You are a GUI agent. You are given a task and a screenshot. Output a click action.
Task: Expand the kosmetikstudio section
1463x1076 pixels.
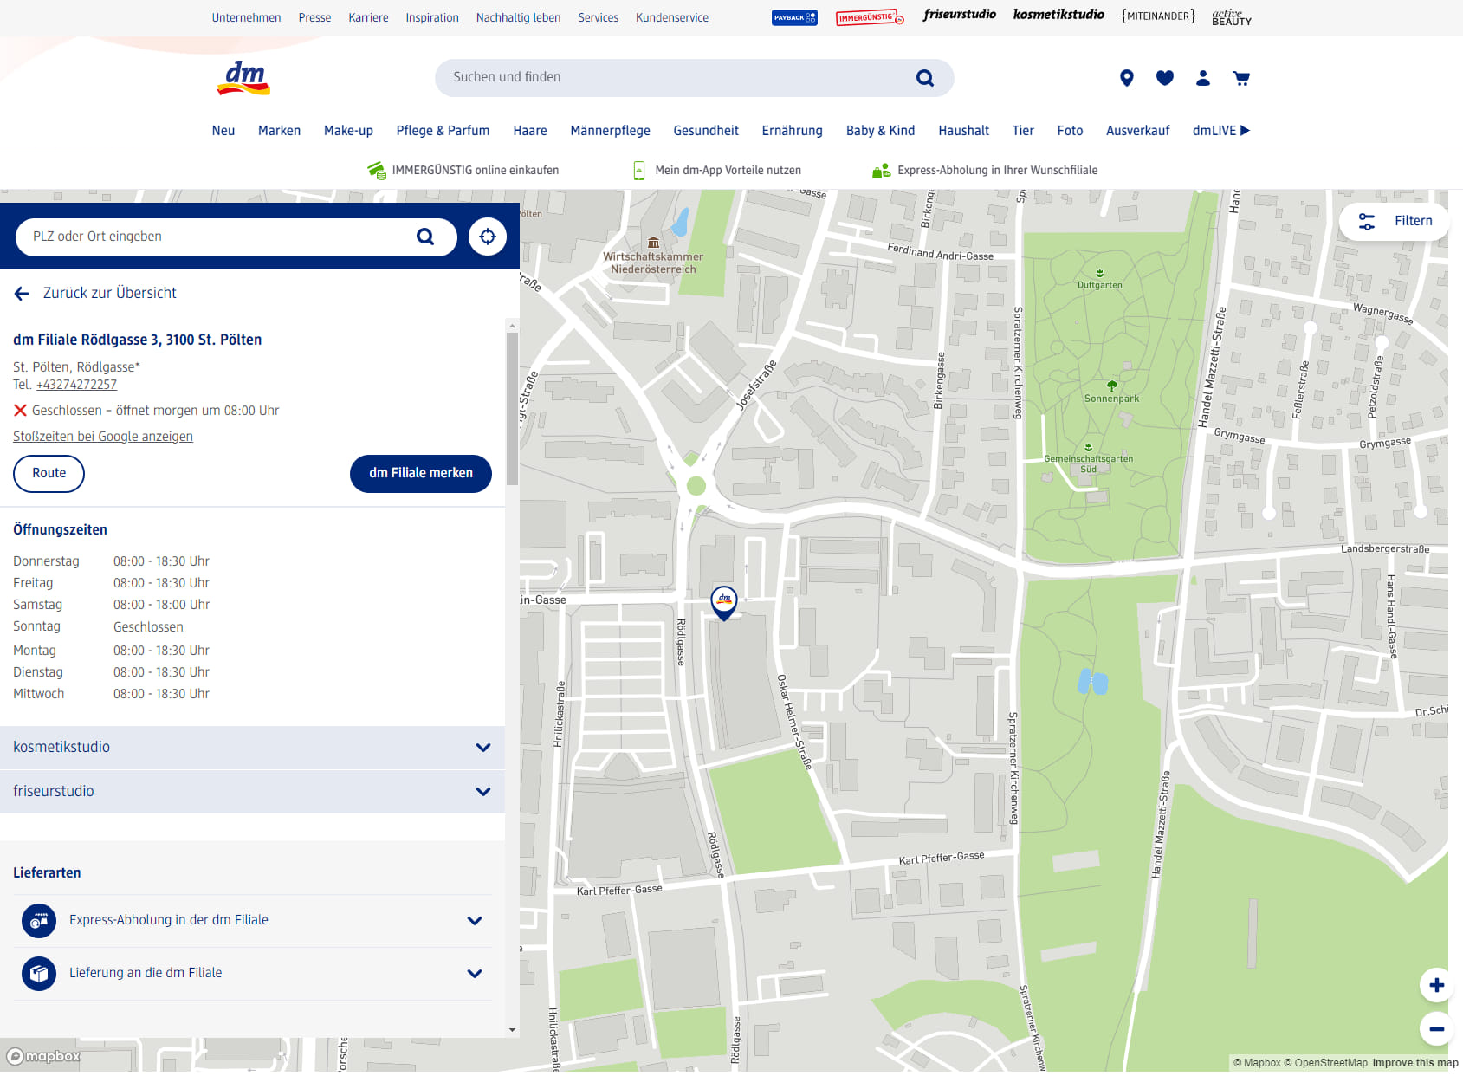point(252,748)
